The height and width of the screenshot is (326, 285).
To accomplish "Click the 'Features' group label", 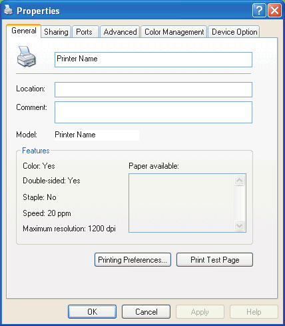I will tap(36, 151).
